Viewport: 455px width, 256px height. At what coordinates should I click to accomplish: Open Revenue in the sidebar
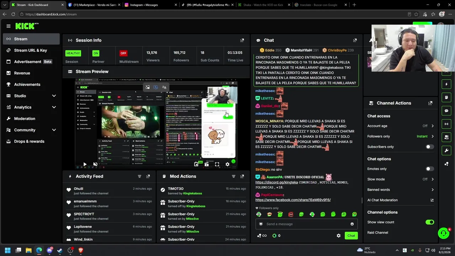[x=31, y=73]
